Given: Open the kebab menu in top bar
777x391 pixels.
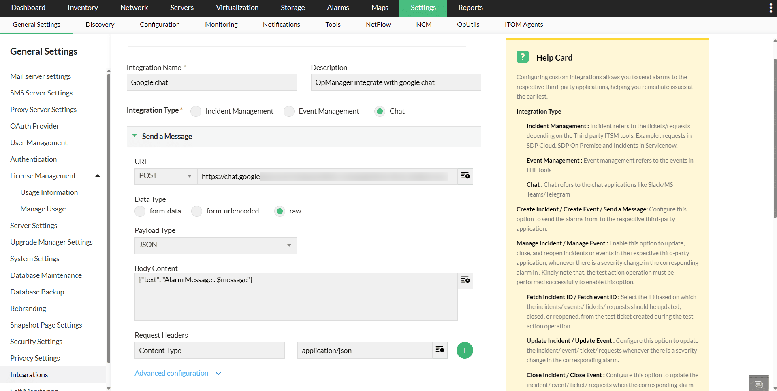Looking at the screenshot, I should pos(771,8).
